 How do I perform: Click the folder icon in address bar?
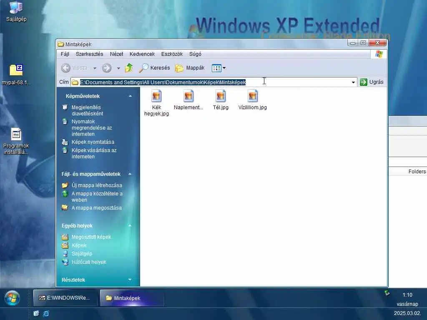75,82
